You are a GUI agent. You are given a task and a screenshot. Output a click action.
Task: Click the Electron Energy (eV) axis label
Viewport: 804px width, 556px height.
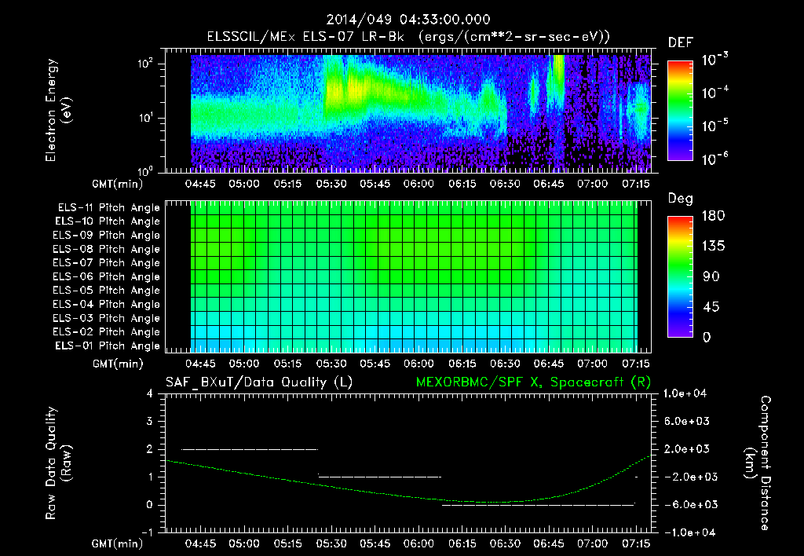(x=58, y=110)
